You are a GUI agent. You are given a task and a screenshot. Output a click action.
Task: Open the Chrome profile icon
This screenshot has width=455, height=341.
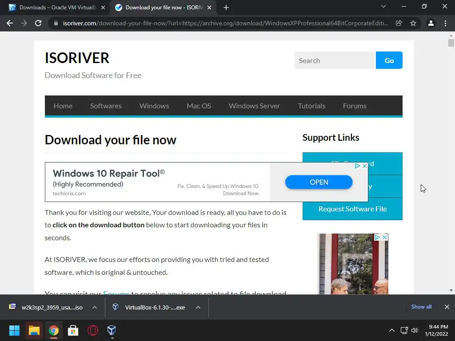pyautogui.click(x=431, y=23)
